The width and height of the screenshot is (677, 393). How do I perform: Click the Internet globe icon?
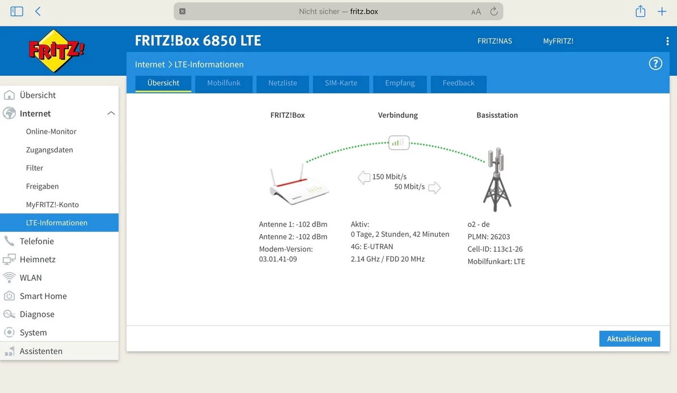[9, 113]
